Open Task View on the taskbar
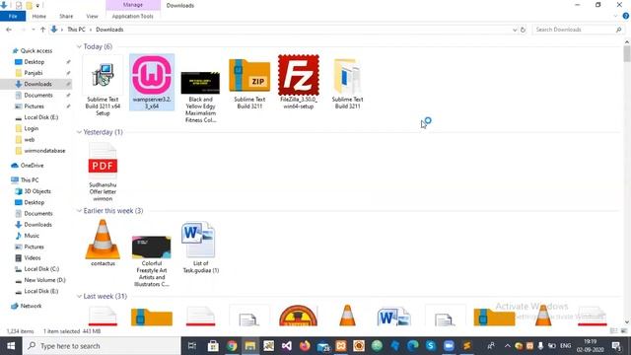Image resolution: width=631 pixels, height=355 pixels. coord(192,346)
